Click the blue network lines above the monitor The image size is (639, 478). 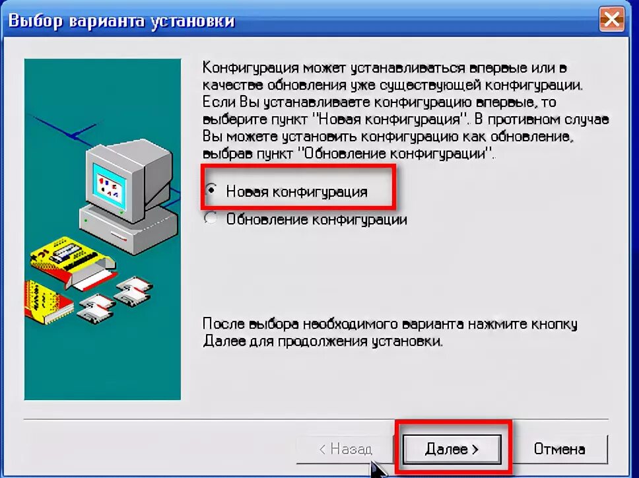click(65, 131)
